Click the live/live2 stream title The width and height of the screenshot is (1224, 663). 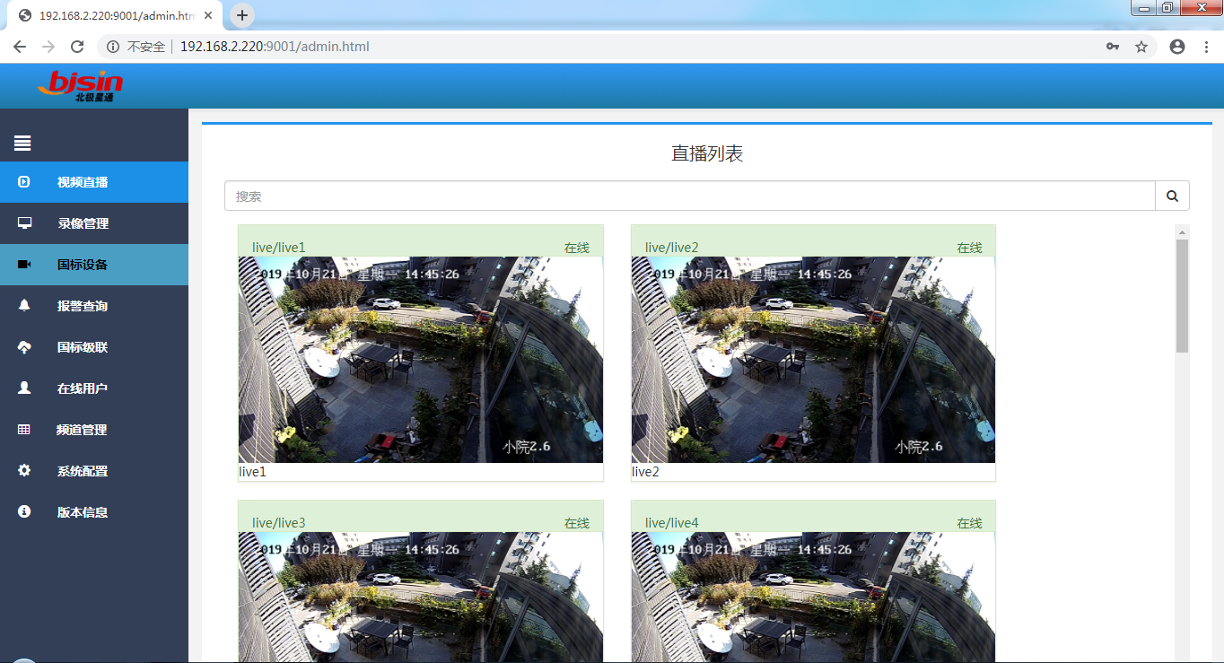pyautogui.click(x=671, y=248)
